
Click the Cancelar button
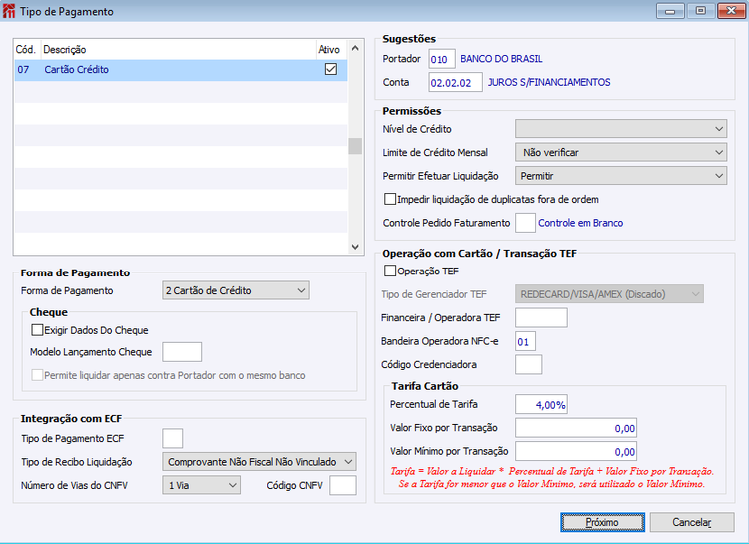[692, 522]
